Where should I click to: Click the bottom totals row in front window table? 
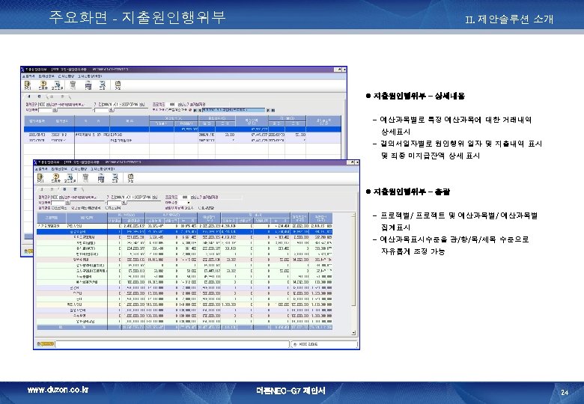pos(185,328)
